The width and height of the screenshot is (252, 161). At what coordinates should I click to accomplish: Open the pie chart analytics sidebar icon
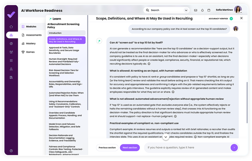(x=11, y=44)
